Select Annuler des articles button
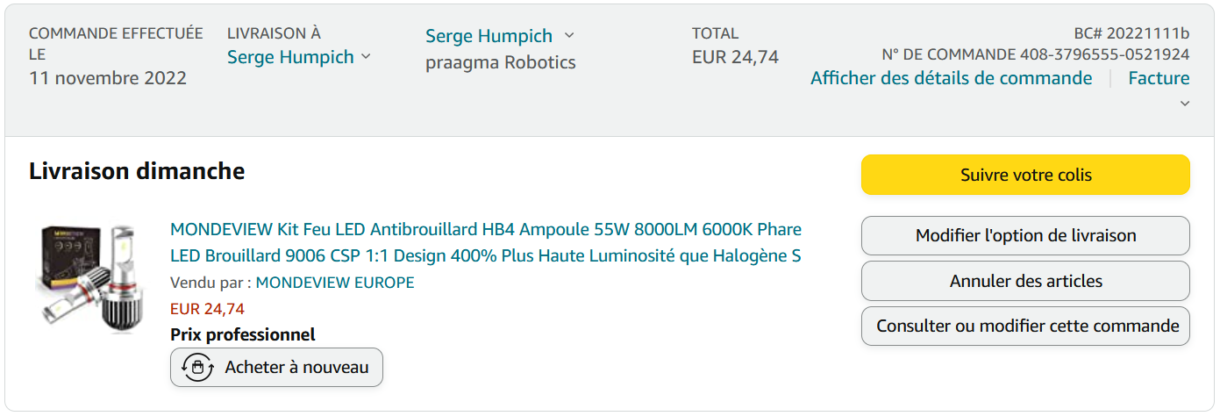 (1025, 281)
